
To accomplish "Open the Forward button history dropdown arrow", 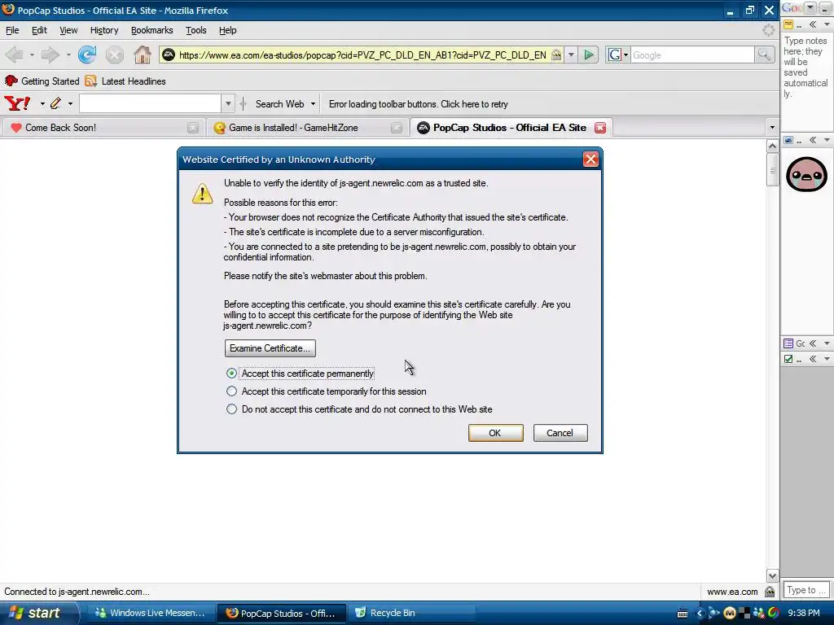I will click(68, 55).
